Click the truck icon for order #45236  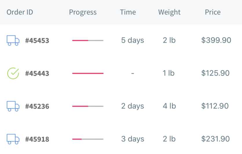(x=13, y=106)
